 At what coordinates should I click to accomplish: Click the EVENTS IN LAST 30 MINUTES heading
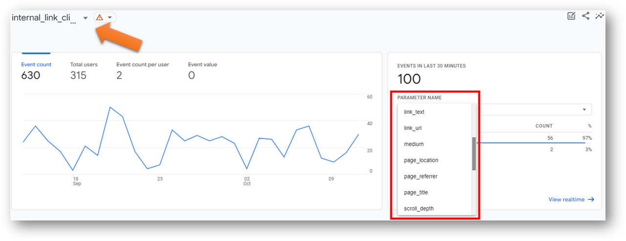[432, 66]
